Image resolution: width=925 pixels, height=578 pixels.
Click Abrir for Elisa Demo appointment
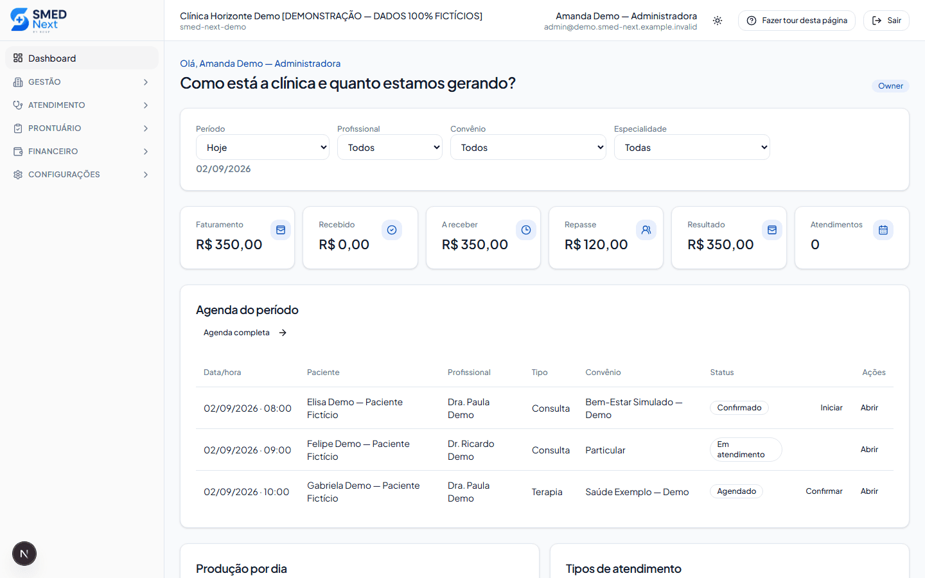coord(869,408)
